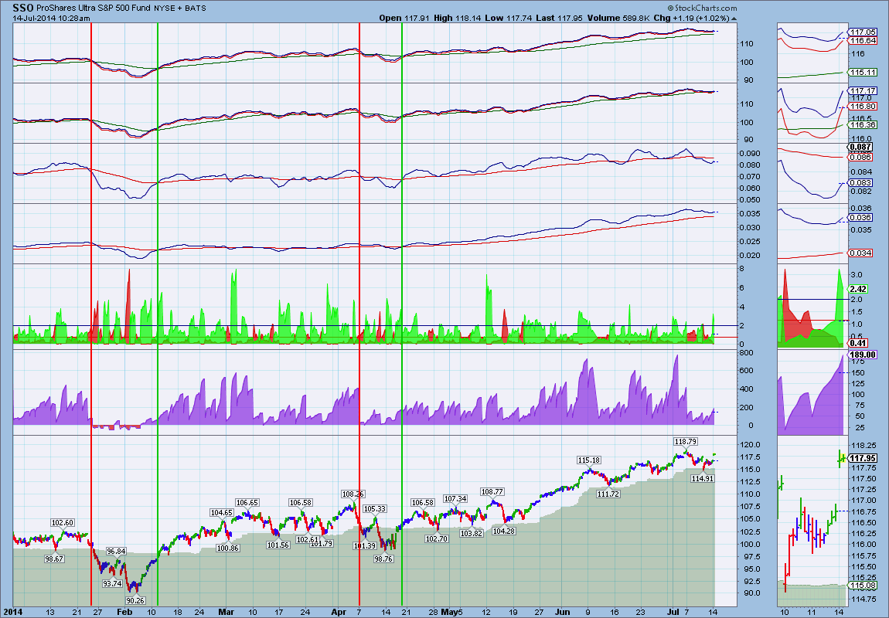The image size is (889, 618).
Task: Click the Low 117.74 value in the header
Action: (508, 18)
